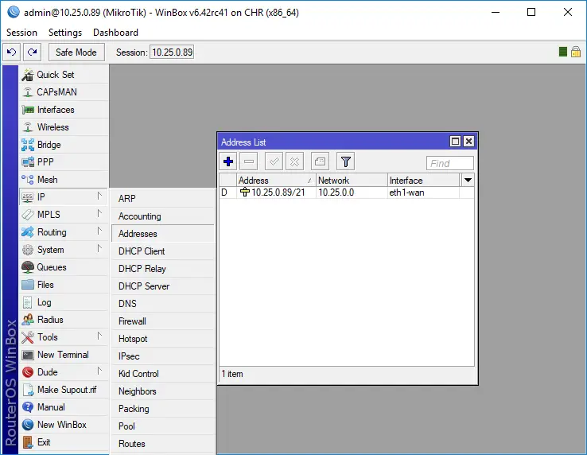Toggle Safe Mode button
Screen dimensions: 587x455
pos(76,52)
